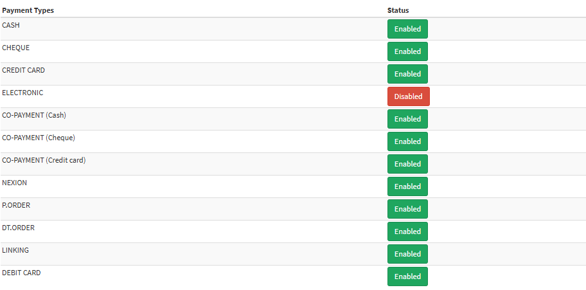
Task: Toggle the P.ORDER status button
Action: pos(407,209)
